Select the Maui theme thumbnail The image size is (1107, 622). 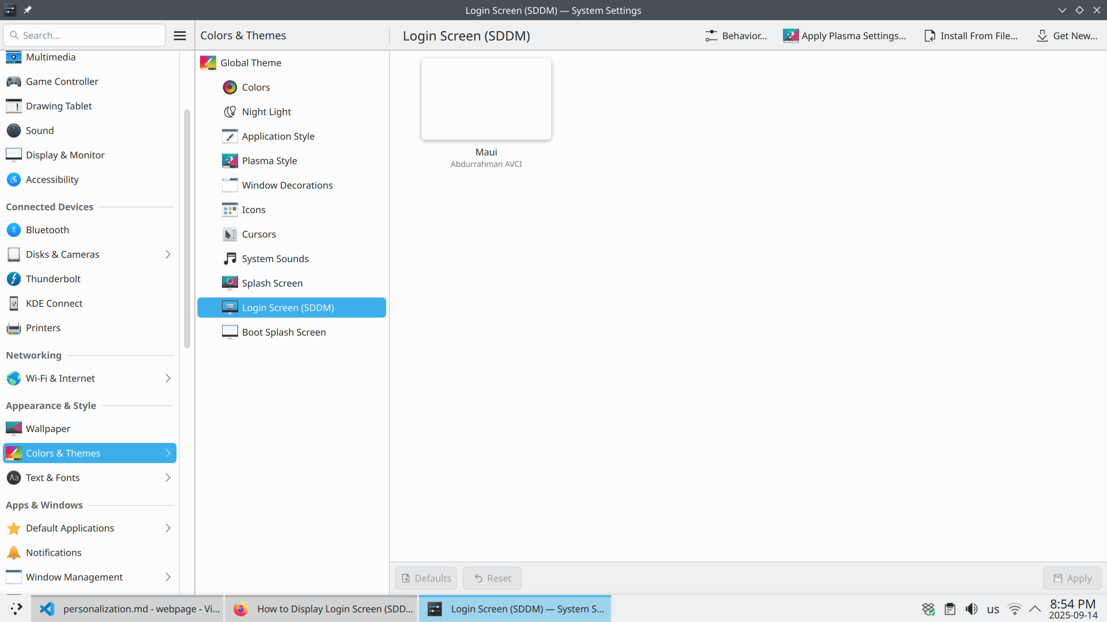[x=486, y=99]
